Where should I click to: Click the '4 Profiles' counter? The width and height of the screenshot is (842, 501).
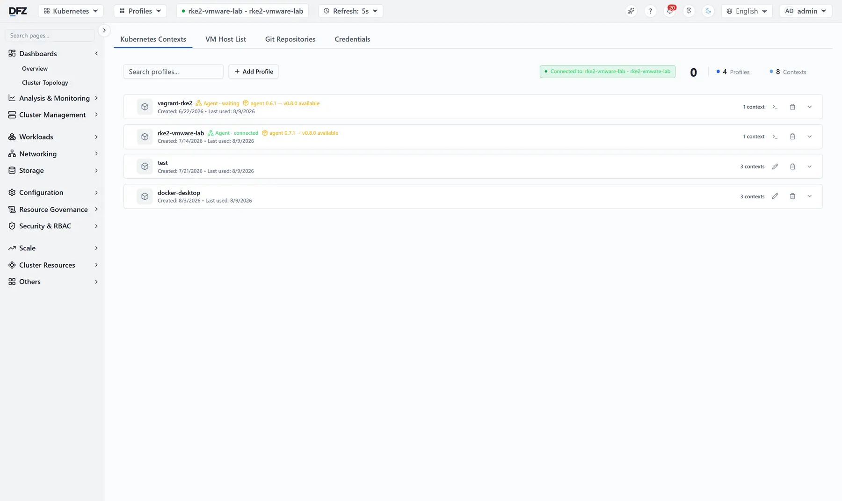733,72
